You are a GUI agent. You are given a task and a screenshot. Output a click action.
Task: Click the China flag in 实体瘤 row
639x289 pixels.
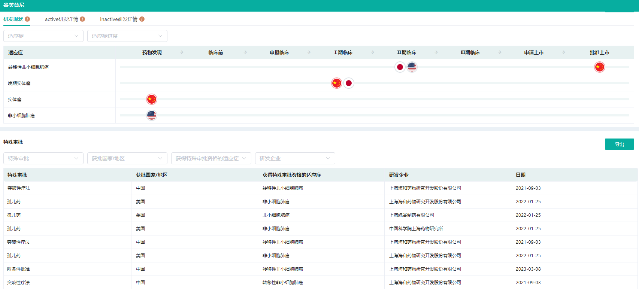pyautogui.click(x=152, y=99)
